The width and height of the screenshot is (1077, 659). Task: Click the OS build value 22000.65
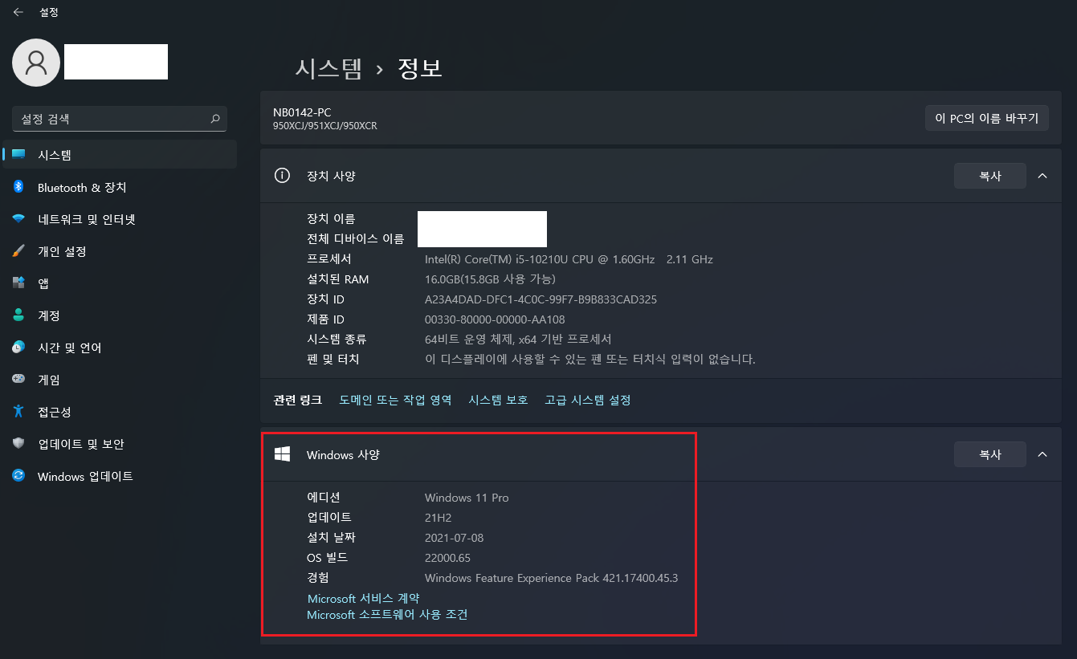[x=447, y=558]
